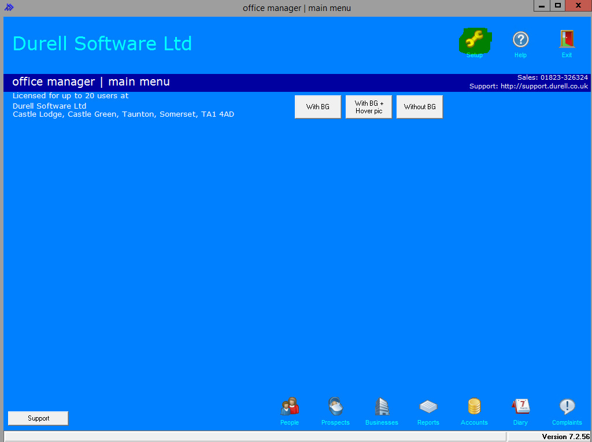Click the Support button
592x442 pixels.
(38, 418)
